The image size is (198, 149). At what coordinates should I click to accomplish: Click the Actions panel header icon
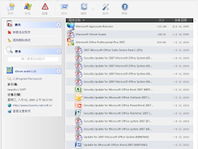click(9, 24)
